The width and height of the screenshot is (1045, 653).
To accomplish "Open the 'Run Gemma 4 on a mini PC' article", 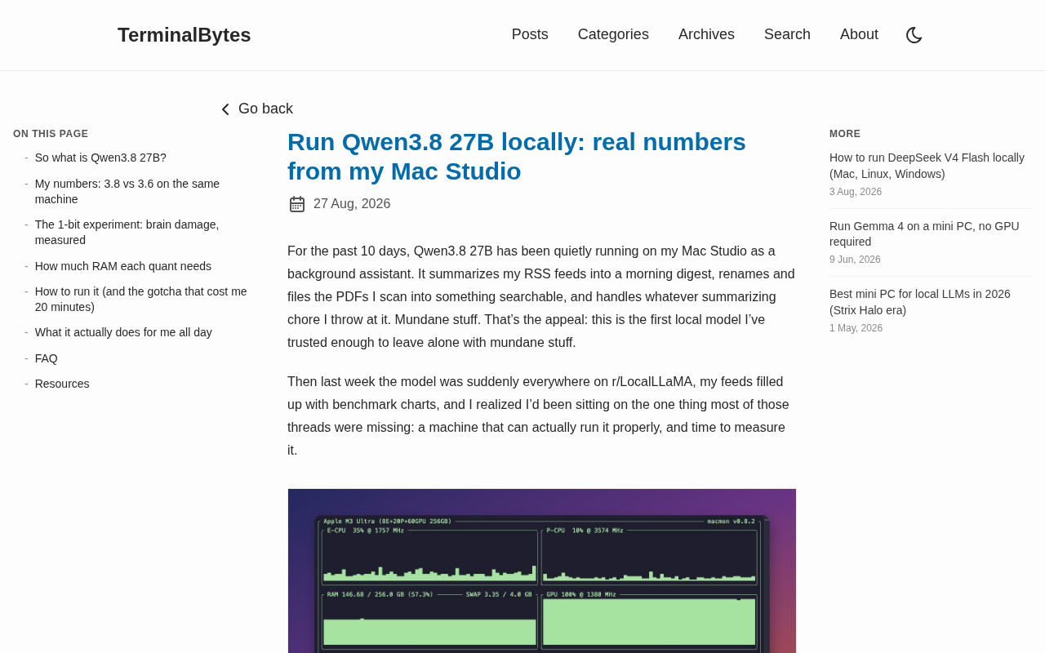I will [924, 233].
